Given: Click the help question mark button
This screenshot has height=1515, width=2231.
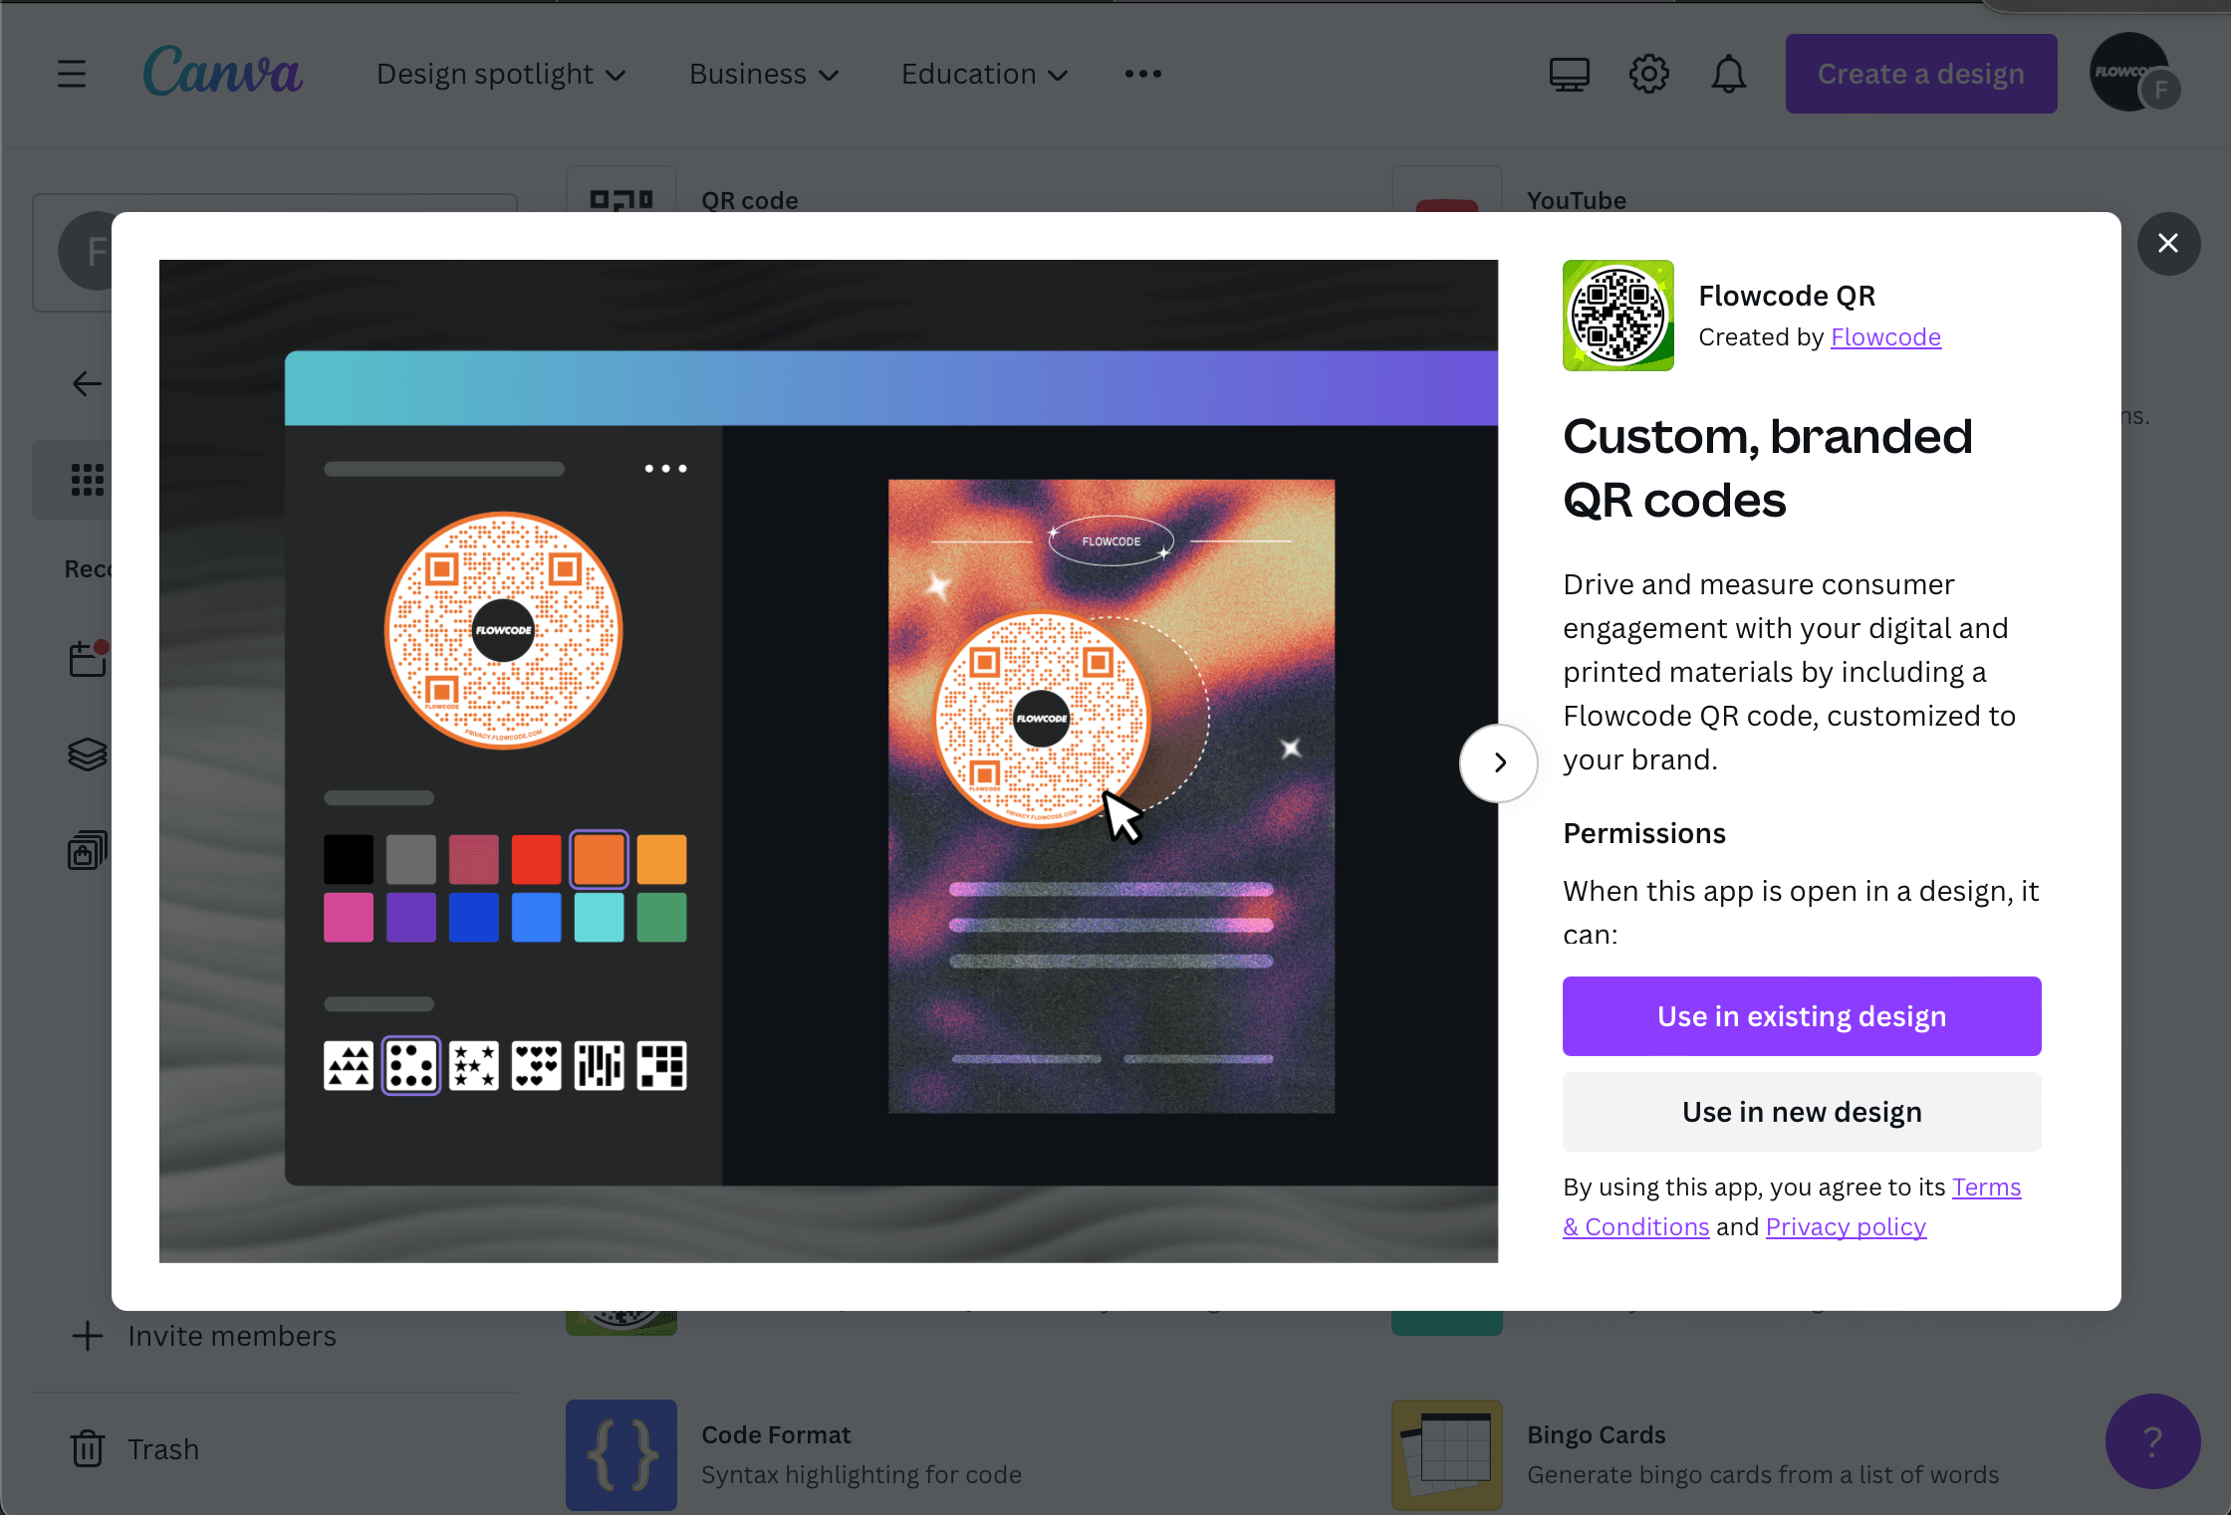Looking at the screenshot, I should pos(2151,1440).
